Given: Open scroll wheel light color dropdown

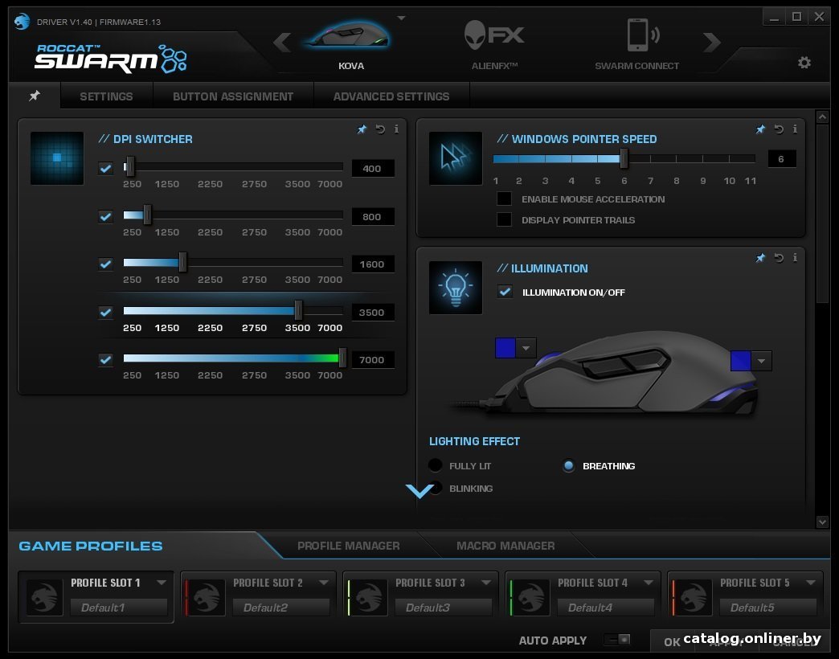Looking at the screenshot, I should pyautogui.click(x=526, y=348).
